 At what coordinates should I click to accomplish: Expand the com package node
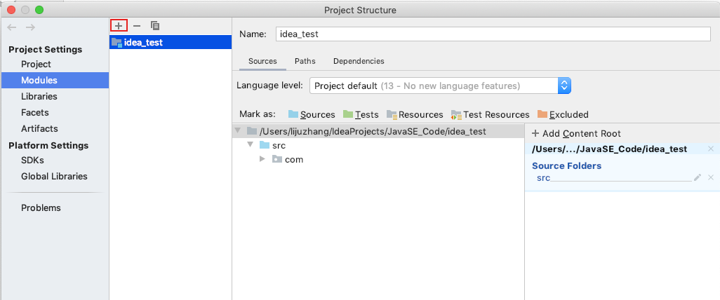[x=262, y=159]
